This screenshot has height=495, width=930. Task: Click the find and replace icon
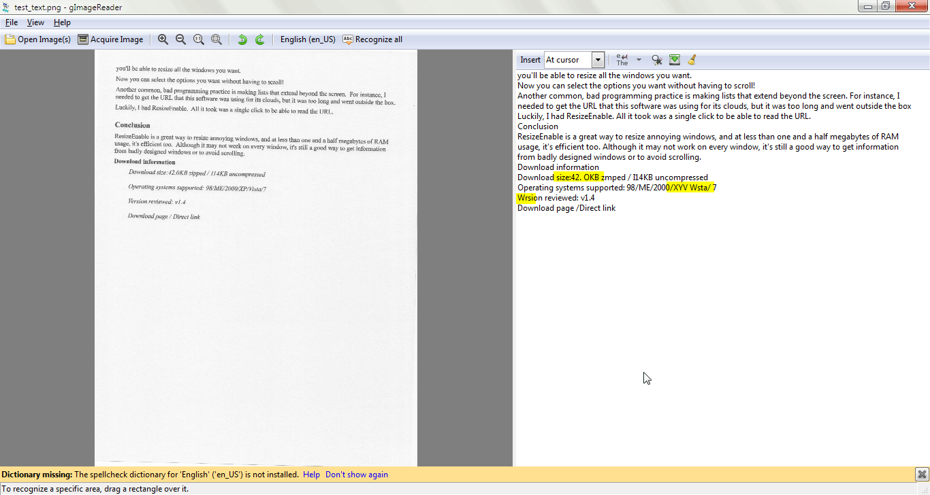pos(656,60)
